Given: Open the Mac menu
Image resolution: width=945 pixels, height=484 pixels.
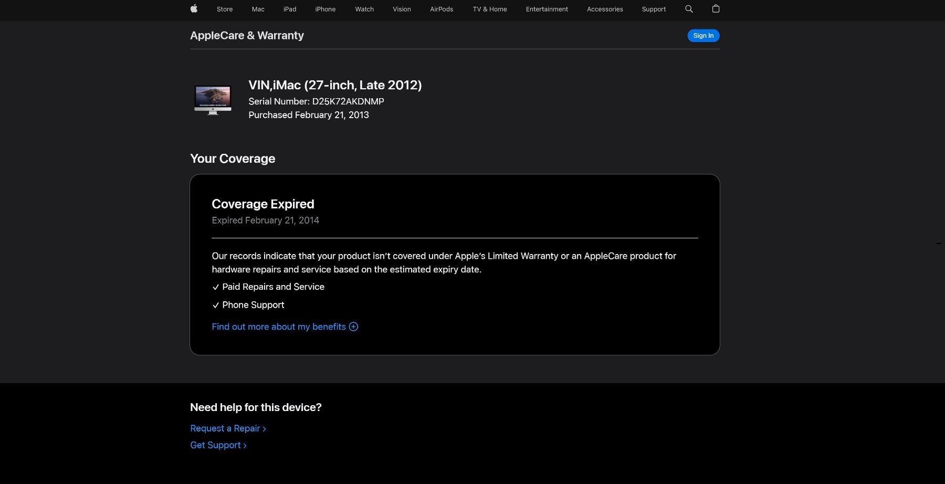Looking at the screenshot, I should click(x=258, y=9).
